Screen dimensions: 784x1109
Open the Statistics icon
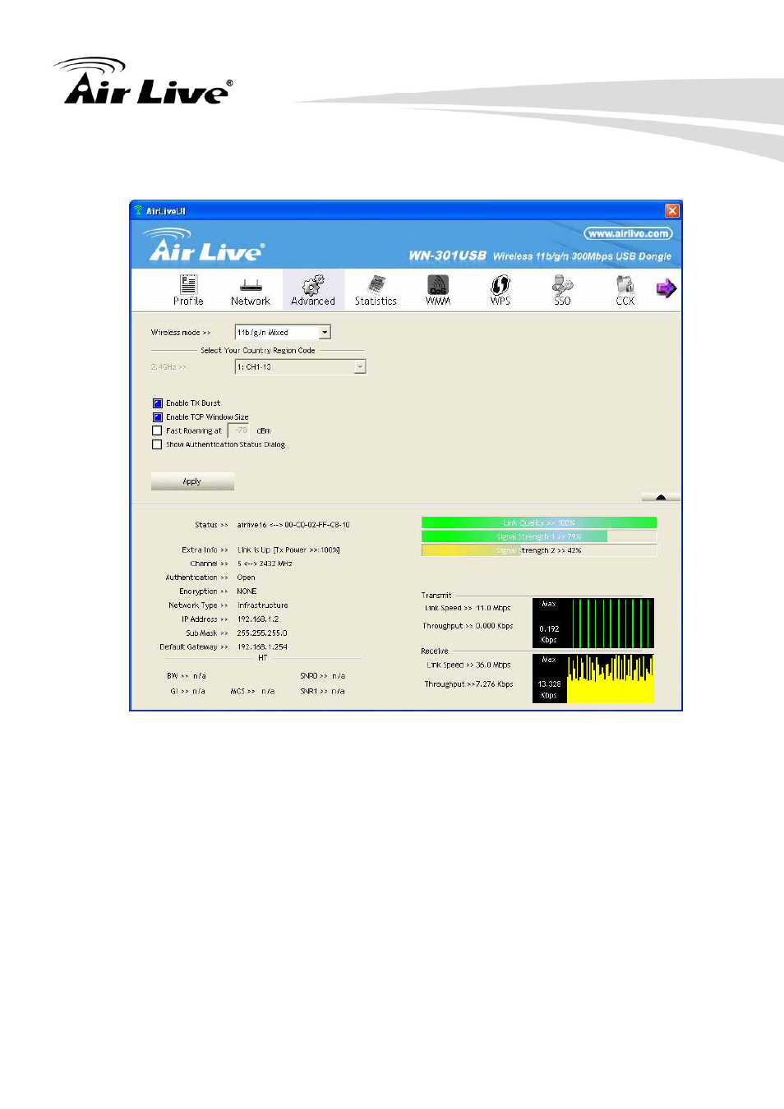(x=376, y=290)
